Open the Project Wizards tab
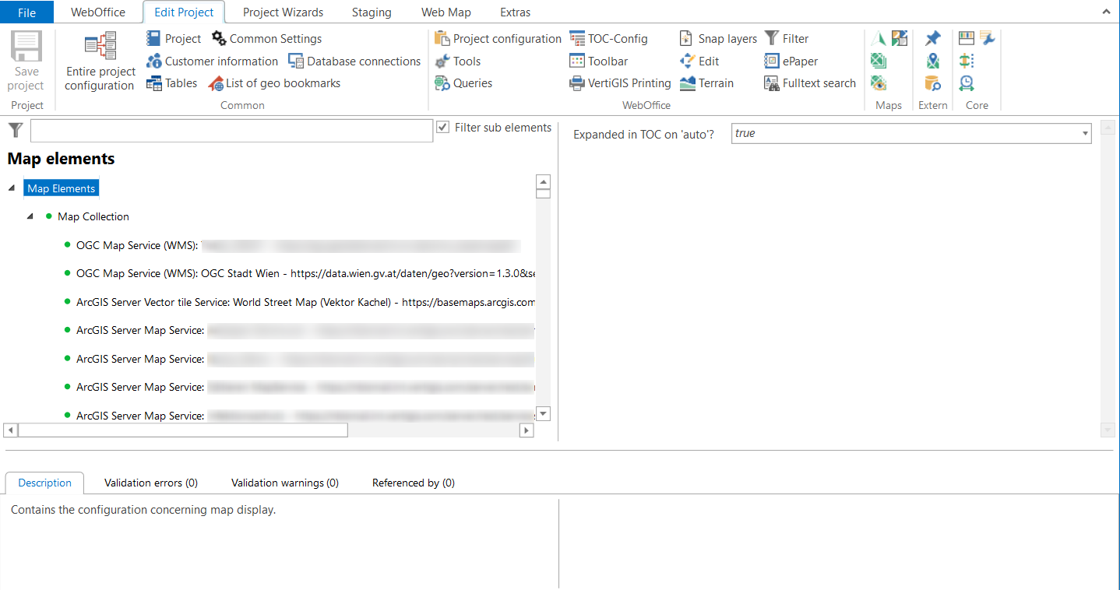 point(283,12)
